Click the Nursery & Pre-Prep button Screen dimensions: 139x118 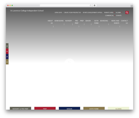(x=20, y=108)
